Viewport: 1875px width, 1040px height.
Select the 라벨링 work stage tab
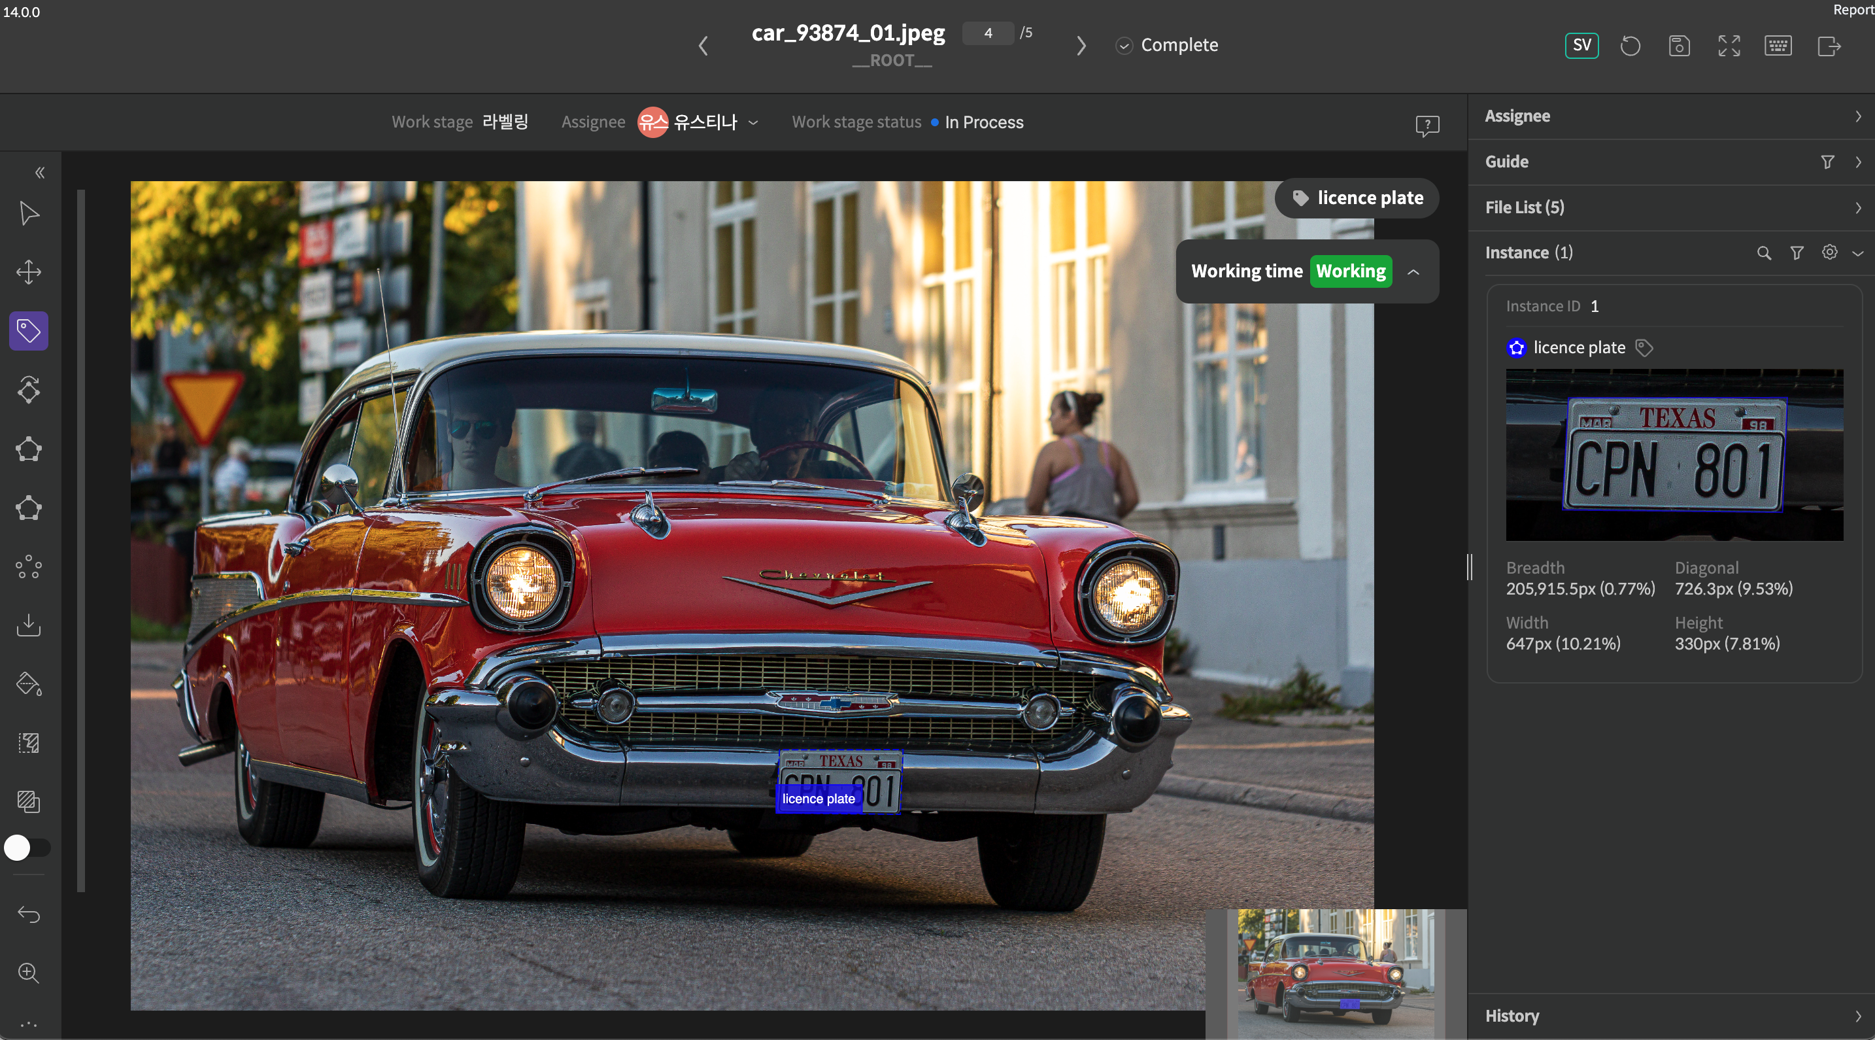(503, 122)
